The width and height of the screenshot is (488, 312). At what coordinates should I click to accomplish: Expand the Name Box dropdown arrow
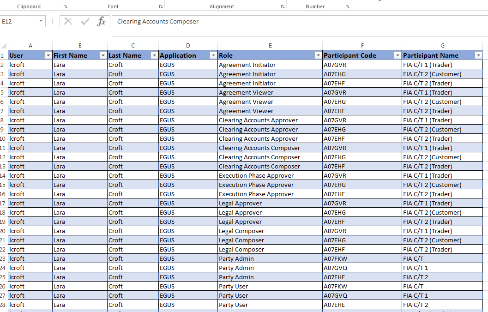(x=41, y=21)
